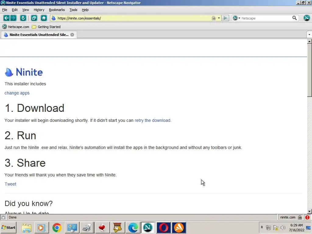Open the Getting Started bookmarks folder
Viewport: 312px width, 234px height.
click(x=46, y=27)
